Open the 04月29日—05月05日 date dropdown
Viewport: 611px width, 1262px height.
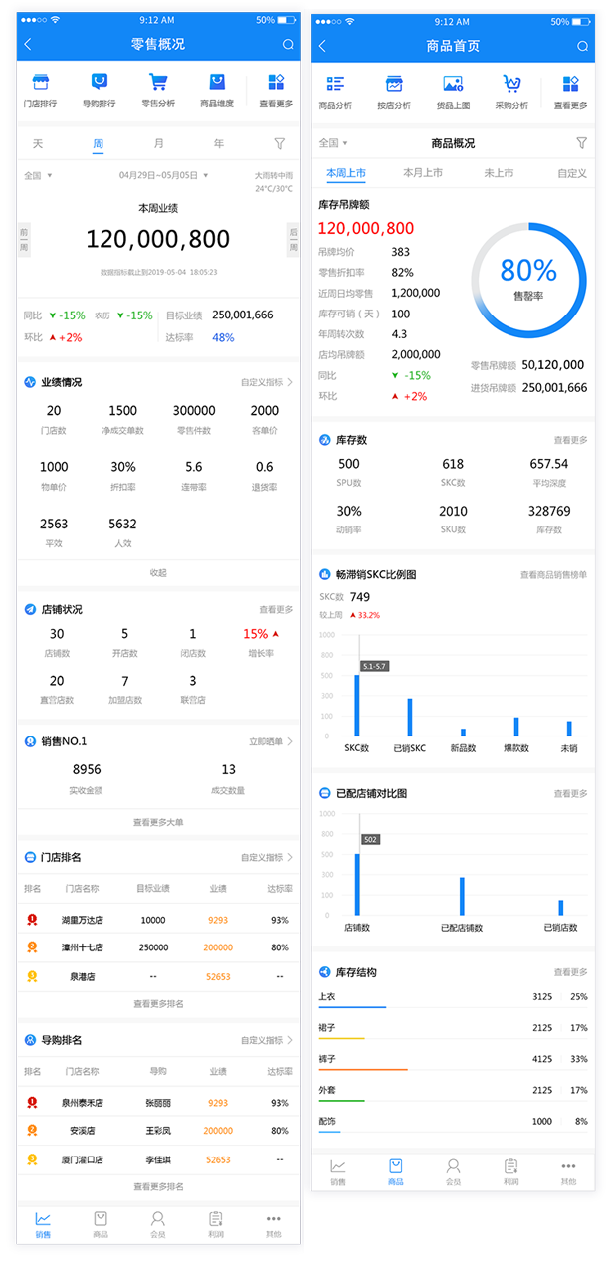click(164, 176)
